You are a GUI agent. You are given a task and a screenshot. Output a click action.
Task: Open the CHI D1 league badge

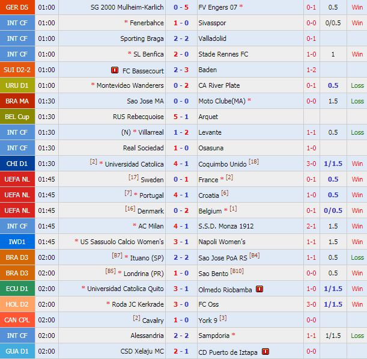[x=17, y=164]
